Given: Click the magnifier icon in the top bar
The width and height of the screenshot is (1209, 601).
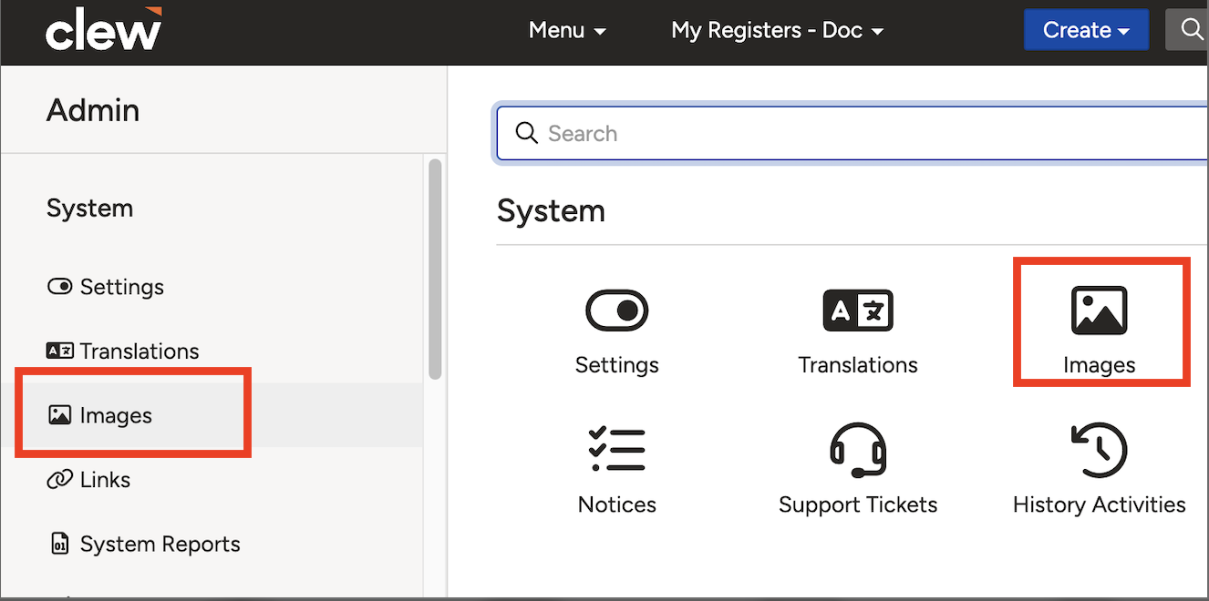Looking at the screenshot, I should [1192, 30].
